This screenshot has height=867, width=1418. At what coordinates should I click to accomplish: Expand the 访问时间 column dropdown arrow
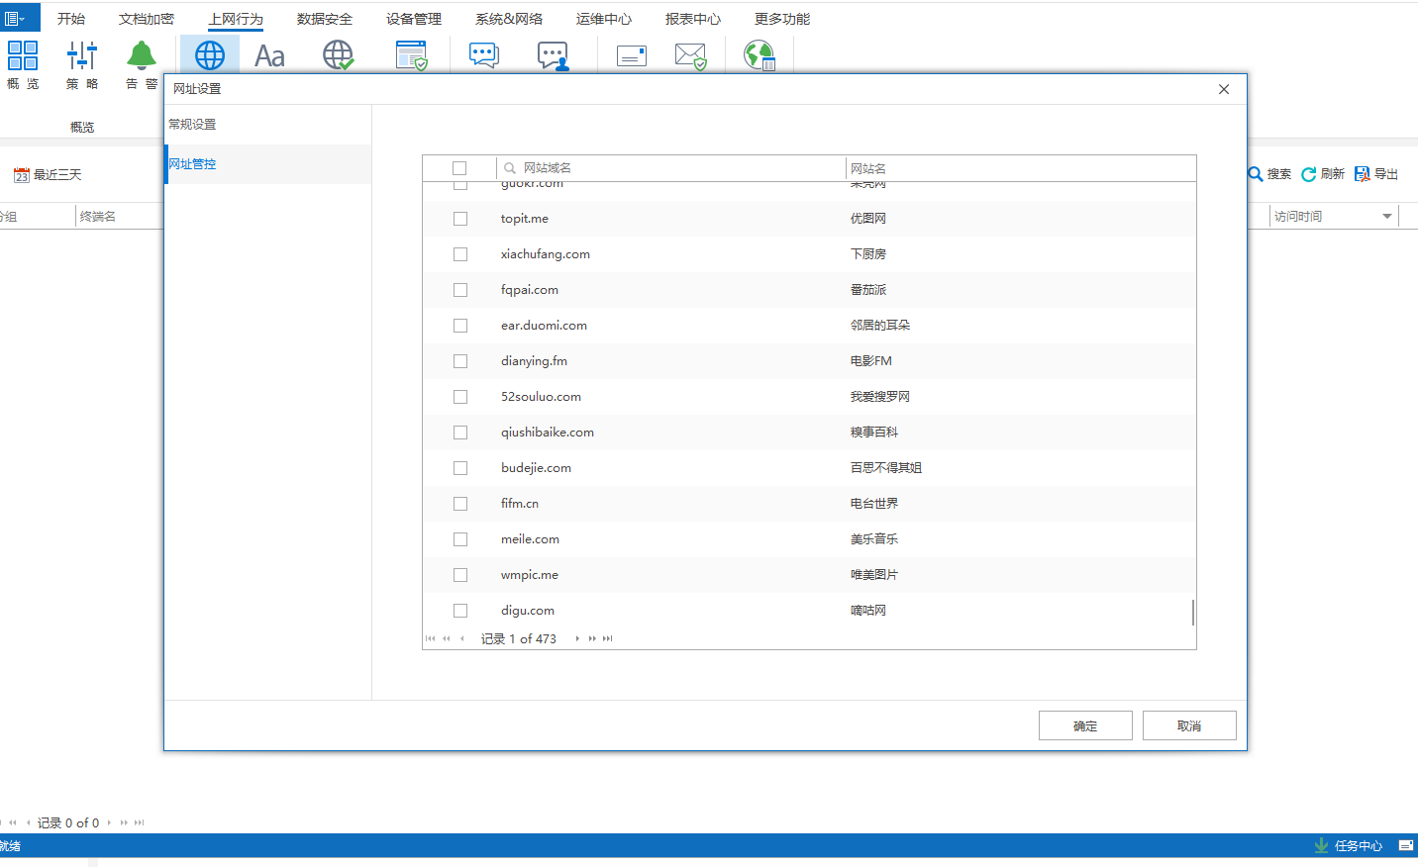point(1386,216)
